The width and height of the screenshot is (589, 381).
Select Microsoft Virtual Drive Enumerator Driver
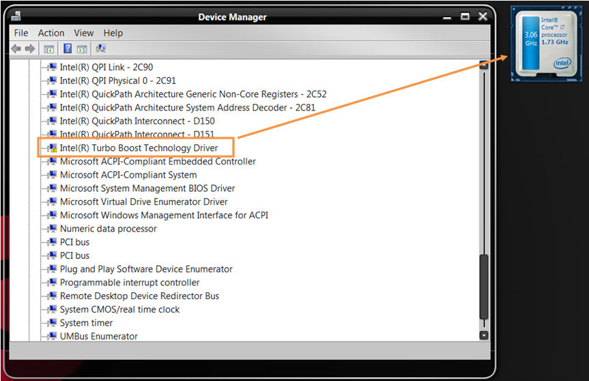point(144,202)
